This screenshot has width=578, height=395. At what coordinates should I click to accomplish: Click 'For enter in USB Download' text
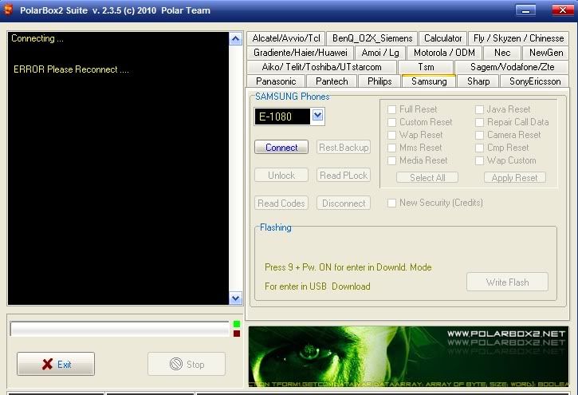tap(317, 286)
